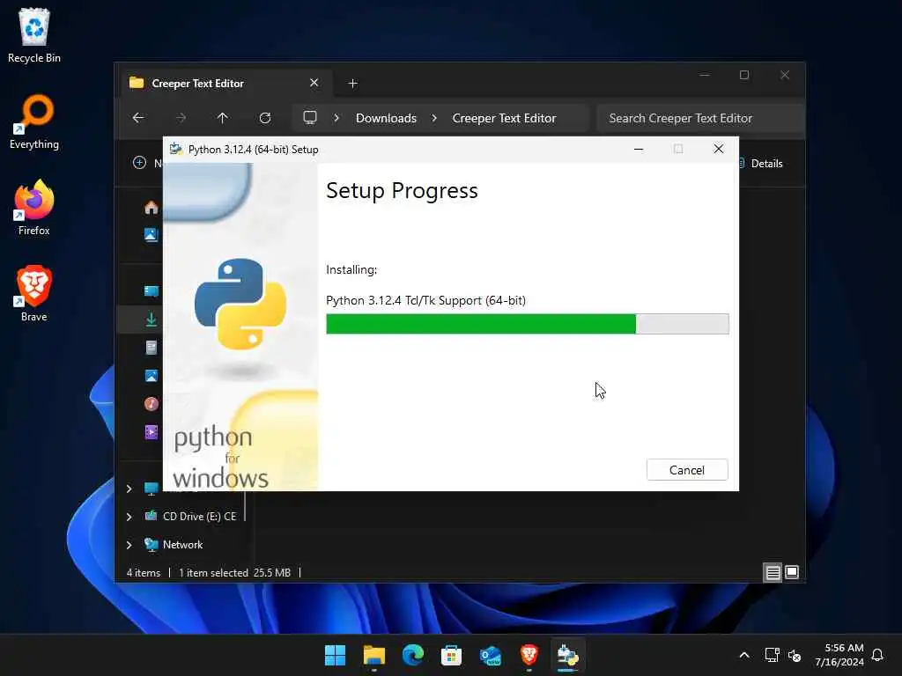Open the network status tray icon

[x=772, y=655]
